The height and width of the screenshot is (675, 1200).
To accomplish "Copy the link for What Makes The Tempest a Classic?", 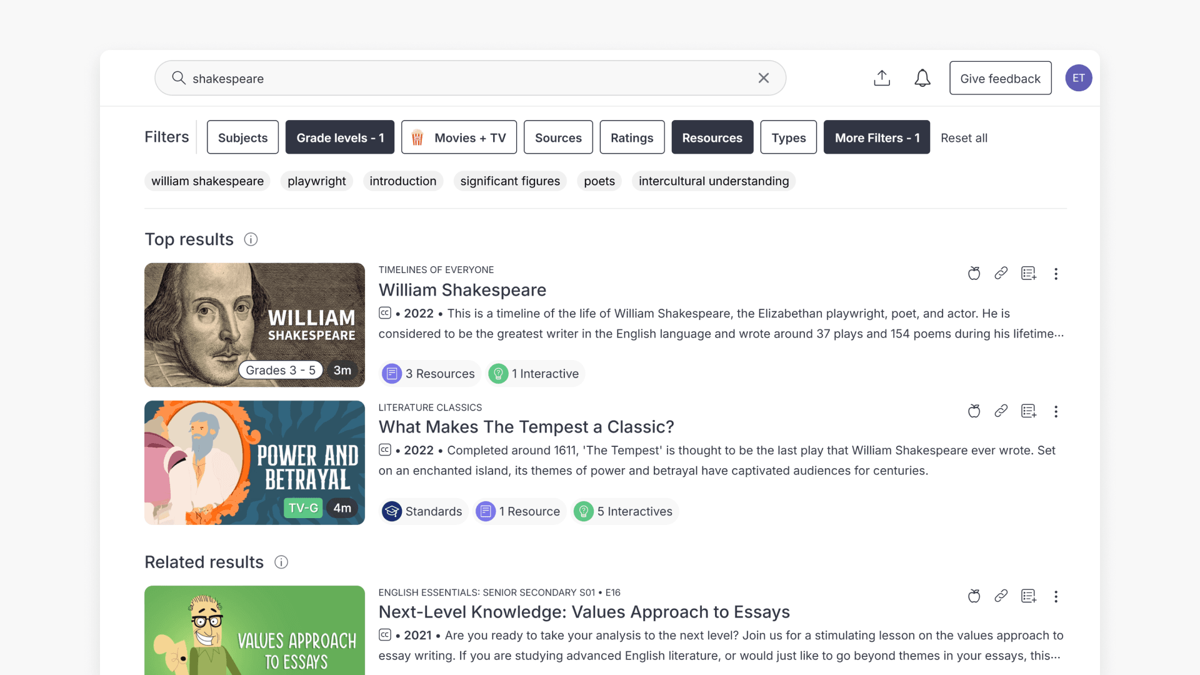I will click(x=1001, y=411).
